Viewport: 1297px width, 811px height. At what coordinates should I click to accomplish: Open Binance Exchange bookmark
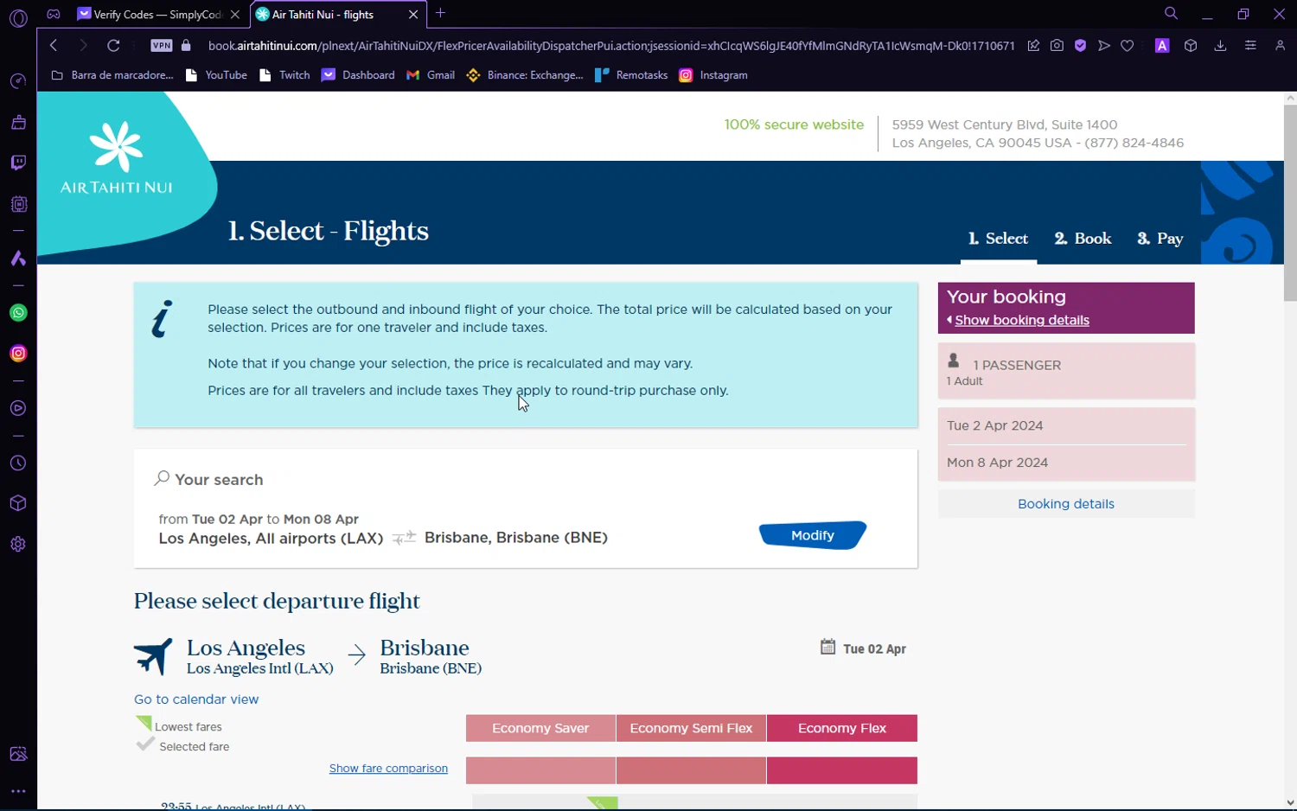coord(525,75)
